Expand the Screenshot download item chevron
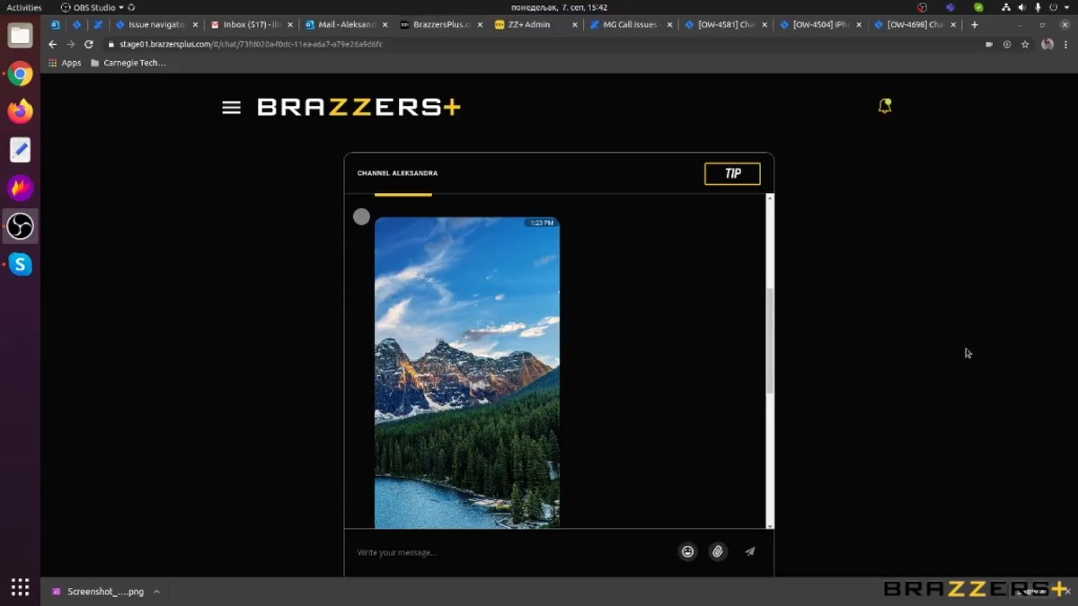The height and width of the screenshot is (606, 1078). [156, 592]
